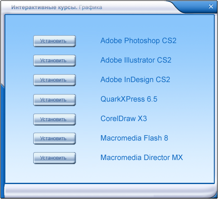Install the QuarkXPress 6.5 course
This screenshot has width=218, height=199.
[54, 100]
